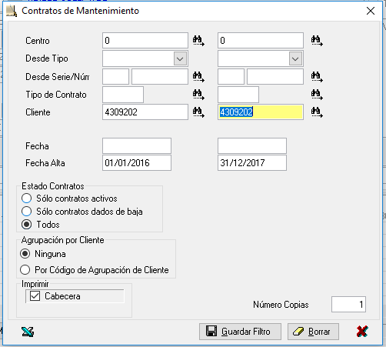The width and height of the screenshot is (386, 347).
Task: Click the Fecha Alta start date field
Action: click(137, 162)
